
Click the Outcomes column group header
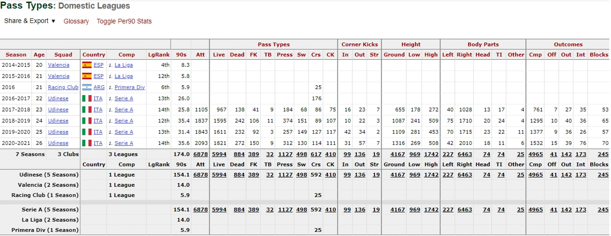coord(568,44)
